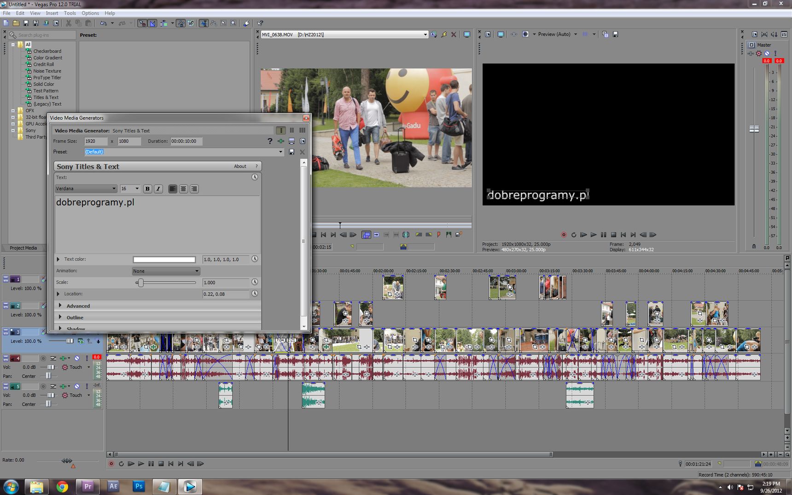Click Remove X icon in trimmer toolbar

pos(454,35)
